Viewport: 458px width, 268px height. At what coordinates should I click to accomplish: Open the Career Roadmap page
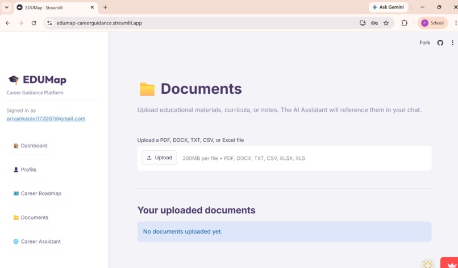[37, 193]
